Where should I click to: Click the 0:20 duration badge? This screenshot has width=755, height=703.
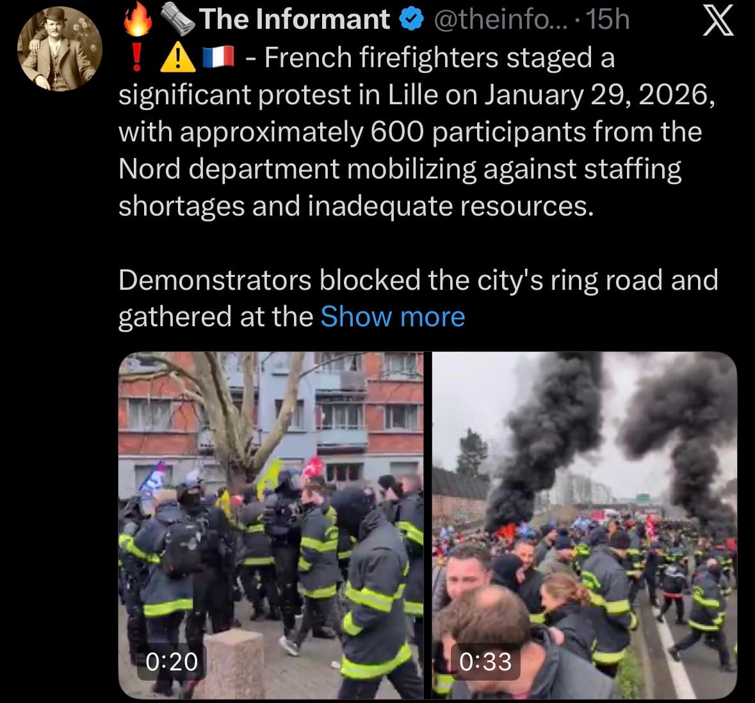coord(172,661)
